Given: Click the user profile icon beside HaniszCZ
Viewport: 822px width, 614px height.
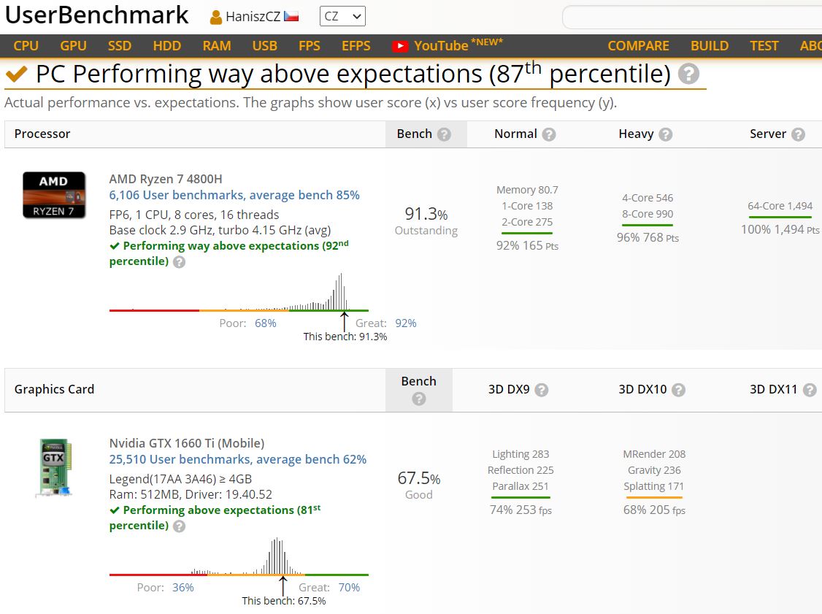Looking at the screenshot, I should [x=216, y=17].
